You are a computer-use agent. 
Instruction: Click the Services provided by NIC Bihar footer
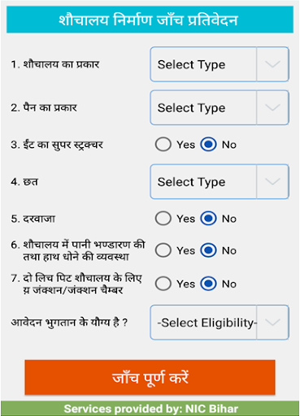tap(150, 409)
